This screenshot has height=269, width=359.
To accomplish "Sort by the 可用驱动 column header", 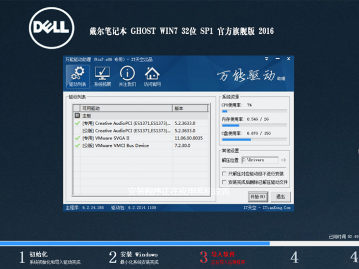I will [126, 108].
